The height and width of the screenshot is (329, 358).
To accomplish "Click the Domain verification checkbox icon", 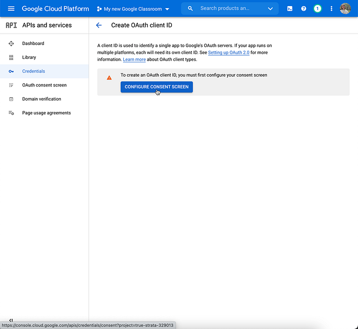I will coord(11,99).
